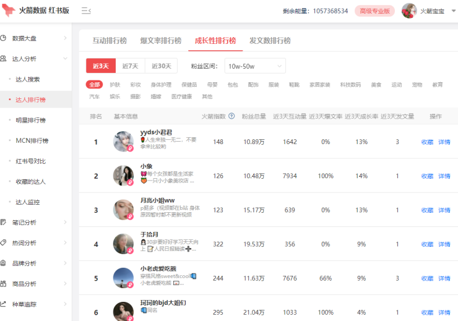Expand the 种草追踪 menu chevron

65,304
